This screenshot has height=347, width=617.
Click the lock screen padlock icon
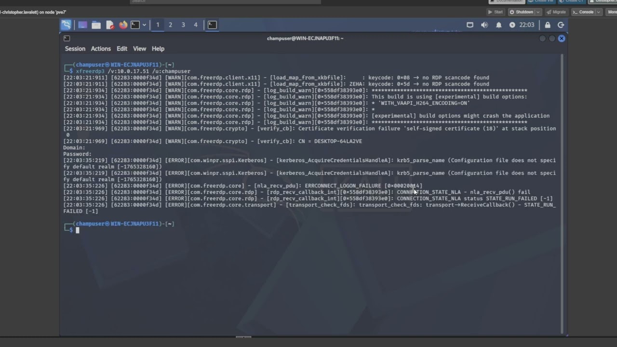548,25
